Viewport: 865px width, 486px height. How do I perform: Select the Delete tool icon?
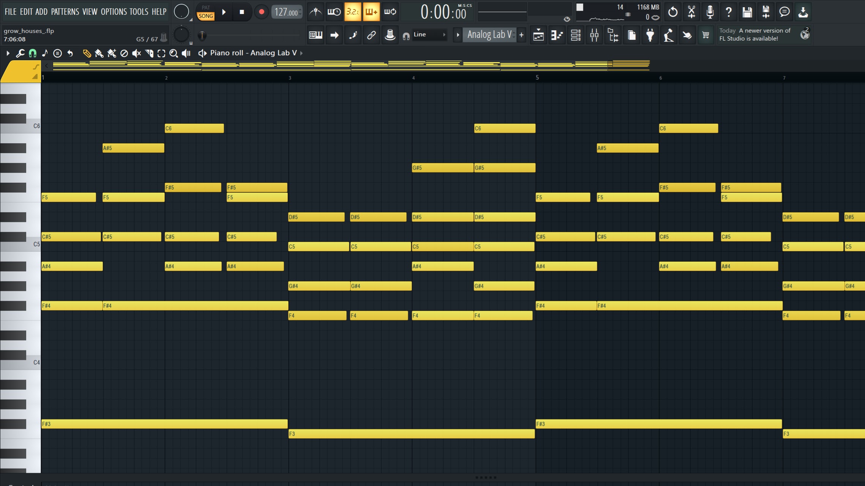[x=124, y=53]
